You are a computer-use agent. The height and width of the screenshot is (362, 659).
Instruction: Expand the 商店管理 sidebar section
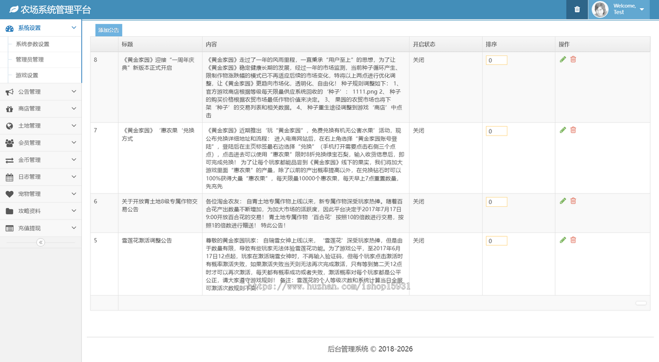click(x=74, y=109)
